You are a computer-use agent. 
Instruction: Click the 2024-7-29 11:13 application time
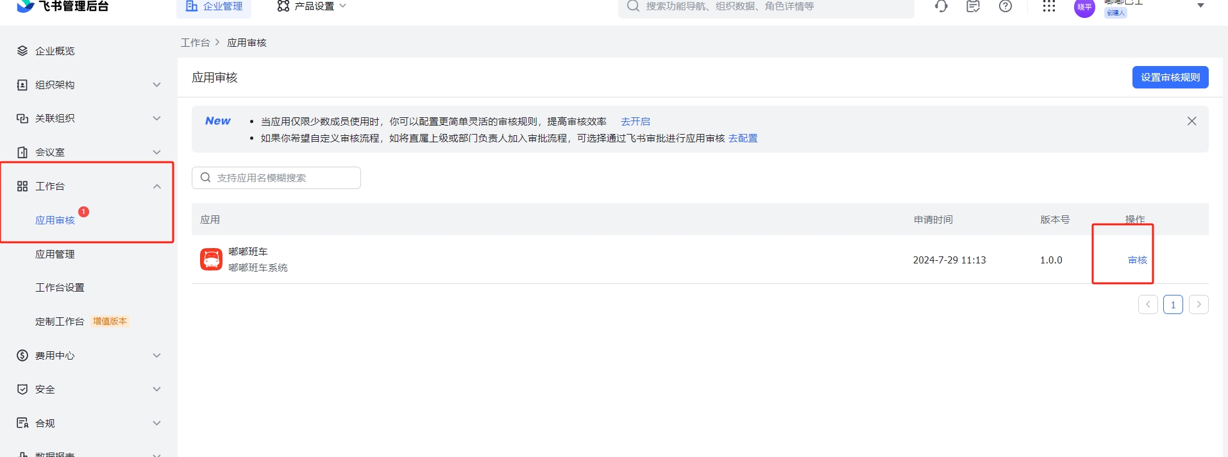(949, 260)
